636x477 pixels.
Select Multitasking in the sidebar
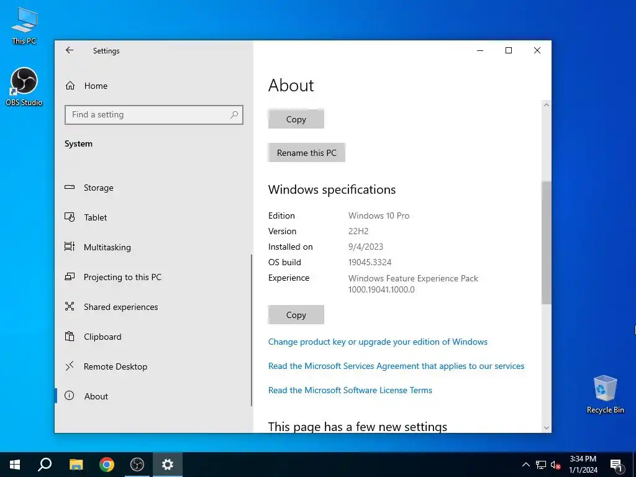pos(107,247)
